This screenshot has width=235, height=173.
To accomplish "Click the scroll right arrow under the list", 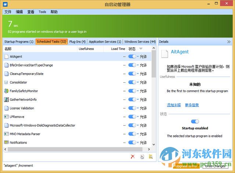I will tap(149, 149).
